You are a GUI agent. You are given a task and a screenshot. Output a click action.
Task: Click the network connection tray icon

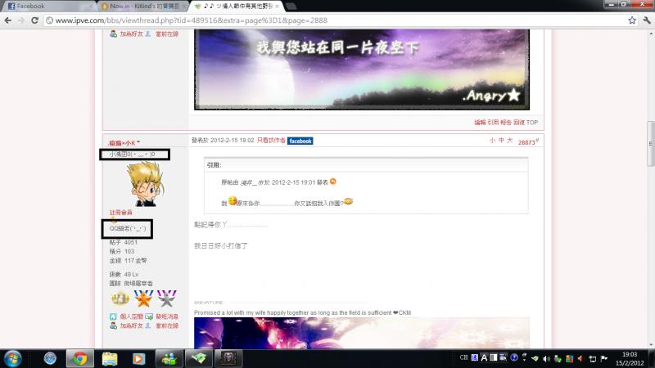coord(592,358)
